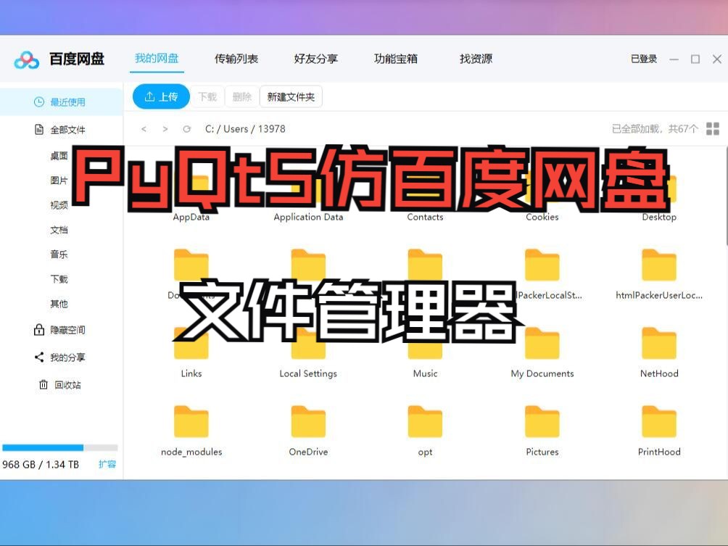728x546 pixels.
Task: Select 视频 category in sidebar
Action: 59,204
